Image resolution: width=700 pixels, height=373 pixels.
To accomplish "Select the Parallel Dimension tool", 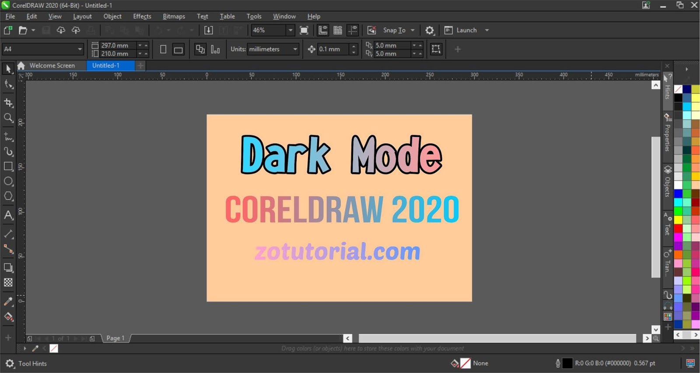I will pyautogui.click(x=8, y=234).
